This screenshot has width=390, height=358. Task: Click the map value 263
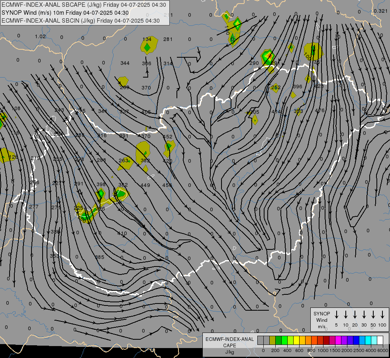coord(123,160)
